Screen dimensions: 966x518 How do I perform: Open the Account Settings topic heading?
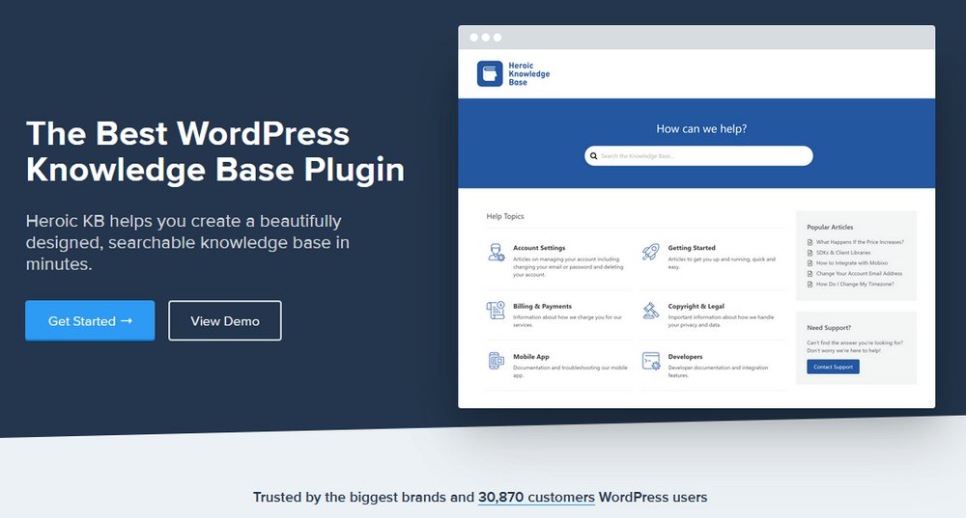coord(539,248)
